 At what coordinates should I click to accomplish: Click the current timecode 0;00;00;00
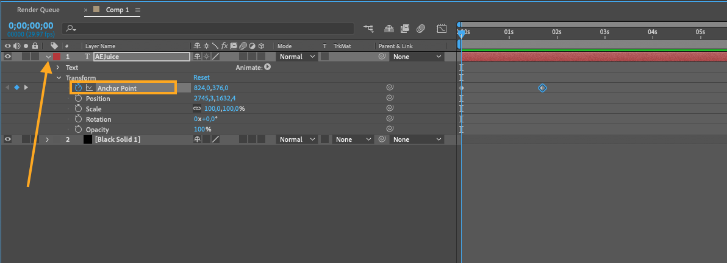pos(30,26)
